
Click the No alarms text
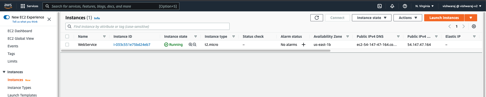click(x=289, y=45)
